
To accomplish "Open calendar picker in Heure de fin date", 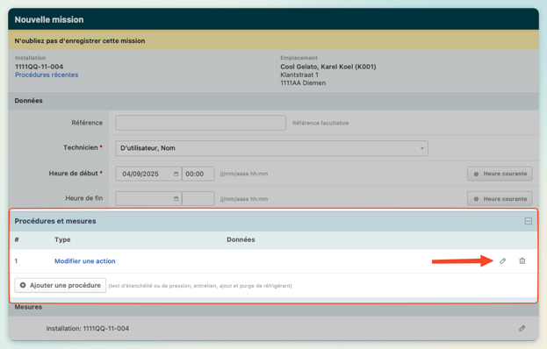I will (176, 199).
